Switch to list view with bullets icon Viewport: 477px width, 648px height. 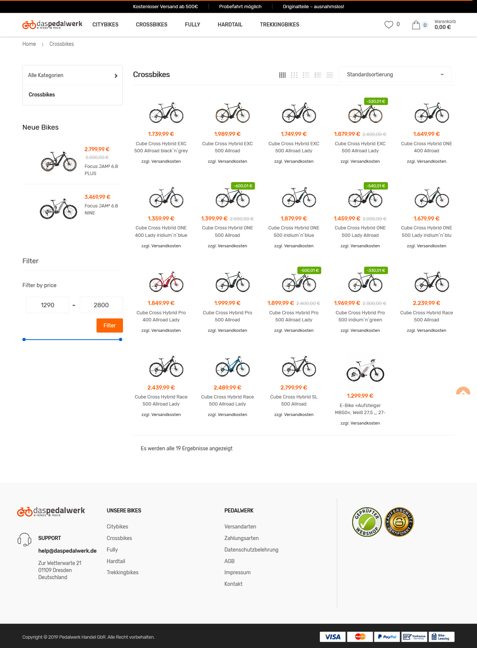coord(306,75)
